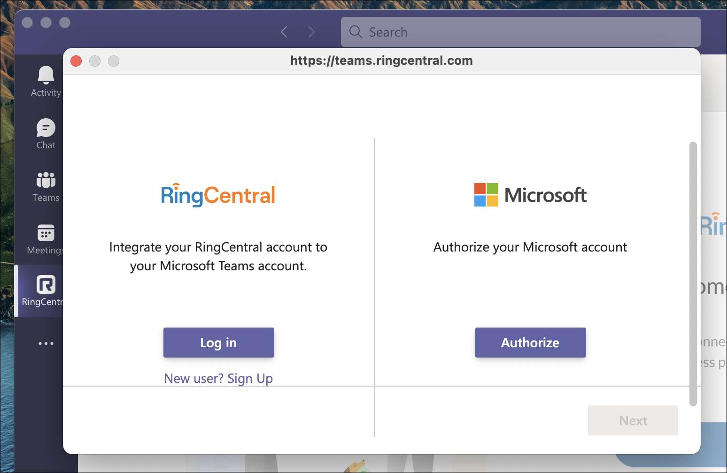Click the teams.ringcentral.com URL title
Image resolution: width=727 pixels, height=473 pixels.
(x=381, y=61)
